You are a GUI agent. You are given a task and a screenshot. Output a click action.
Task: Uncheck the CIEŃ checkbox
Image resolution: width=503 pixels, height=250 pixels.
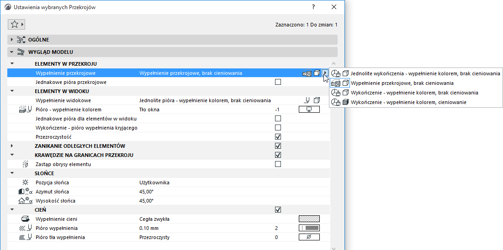278,210
